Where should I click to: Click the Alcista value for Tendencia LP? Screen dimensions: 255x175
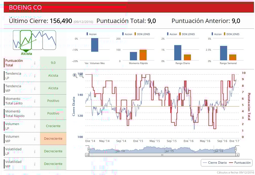click(53, 75)
